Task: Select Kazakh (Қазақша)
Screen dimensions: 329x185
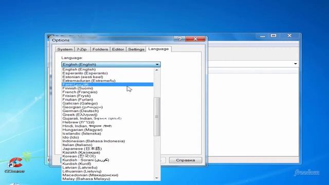Action: coord(107,153)
